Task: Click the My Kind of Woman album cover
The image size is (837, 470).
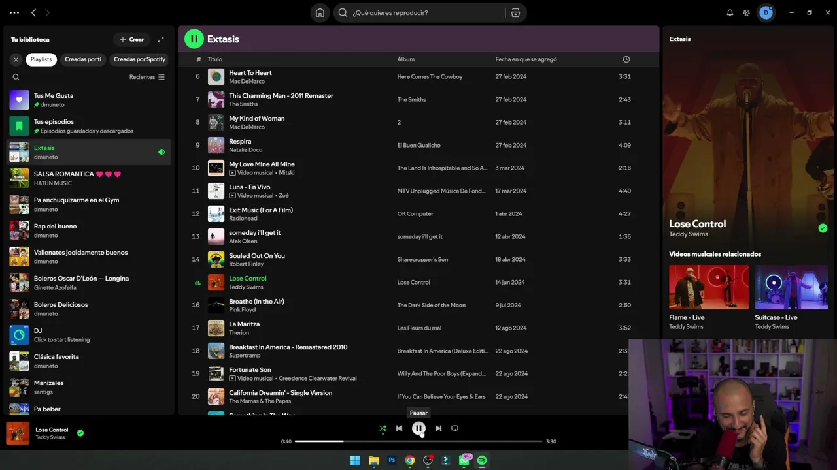Action: coord(216,122)
